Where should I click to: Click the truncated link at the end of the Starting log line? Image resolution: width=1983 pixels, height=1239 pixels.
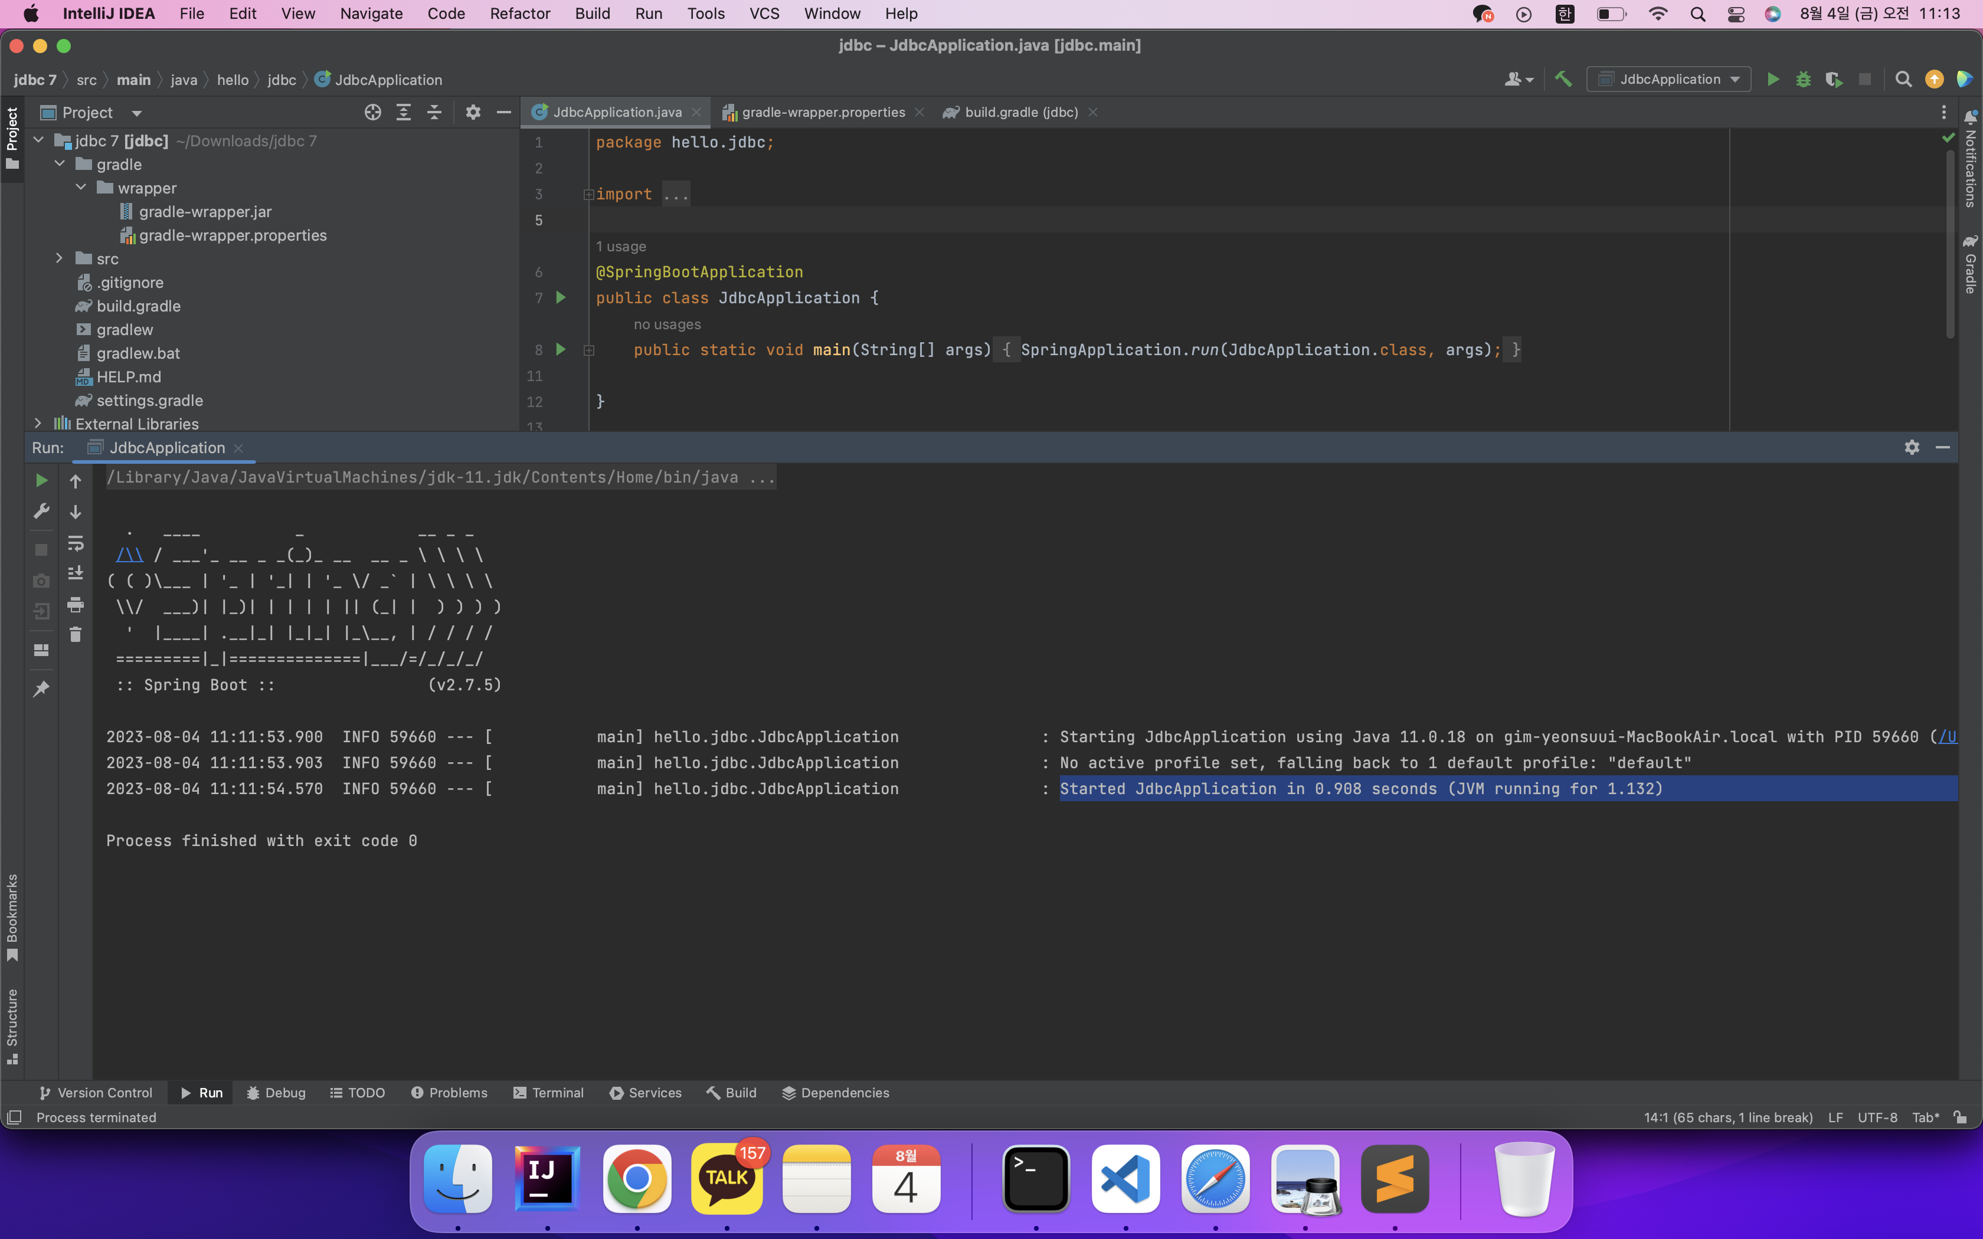click(x=1948, y=737)
